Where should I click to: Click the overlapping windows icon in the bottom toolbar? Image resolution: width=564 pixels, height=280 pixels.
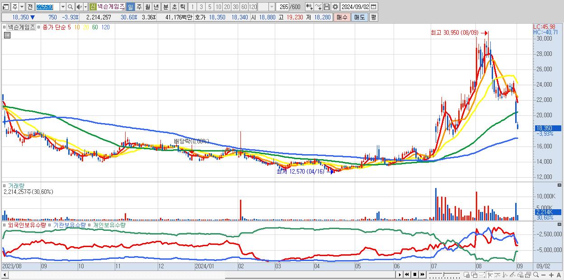(475, 275)
